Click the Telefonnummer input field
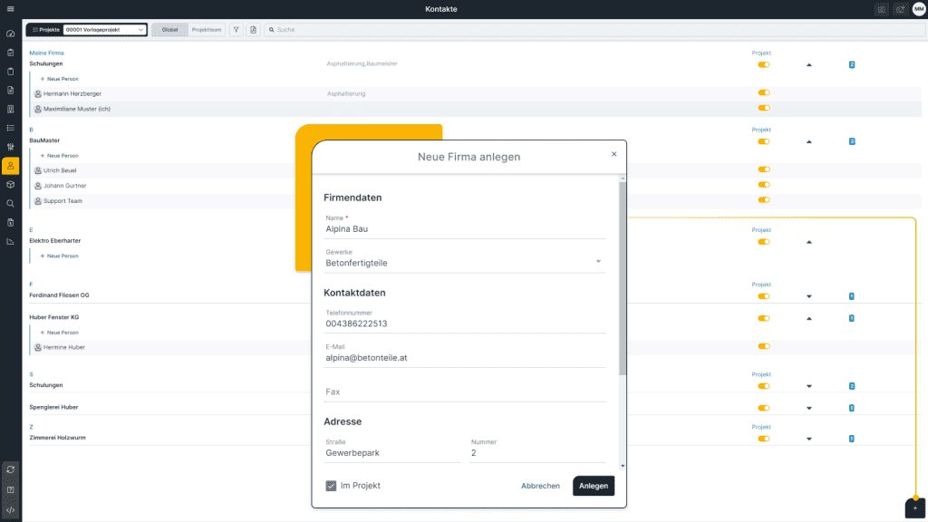The height and width of the screenshot is (522, 928). tap(464, 324)
